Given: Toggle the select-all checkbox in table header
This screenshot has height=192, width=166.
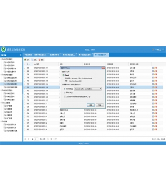Looking at the screenshot, I should pos(24,64).
